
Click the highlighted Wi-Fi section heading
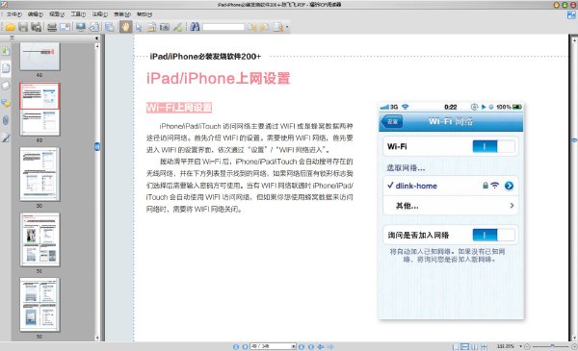tap(179, 108)
